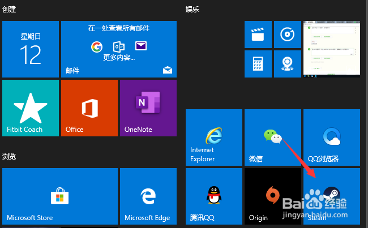Open the Microsoft Store tile
368x228 pixels.
(x=60, y=196)
